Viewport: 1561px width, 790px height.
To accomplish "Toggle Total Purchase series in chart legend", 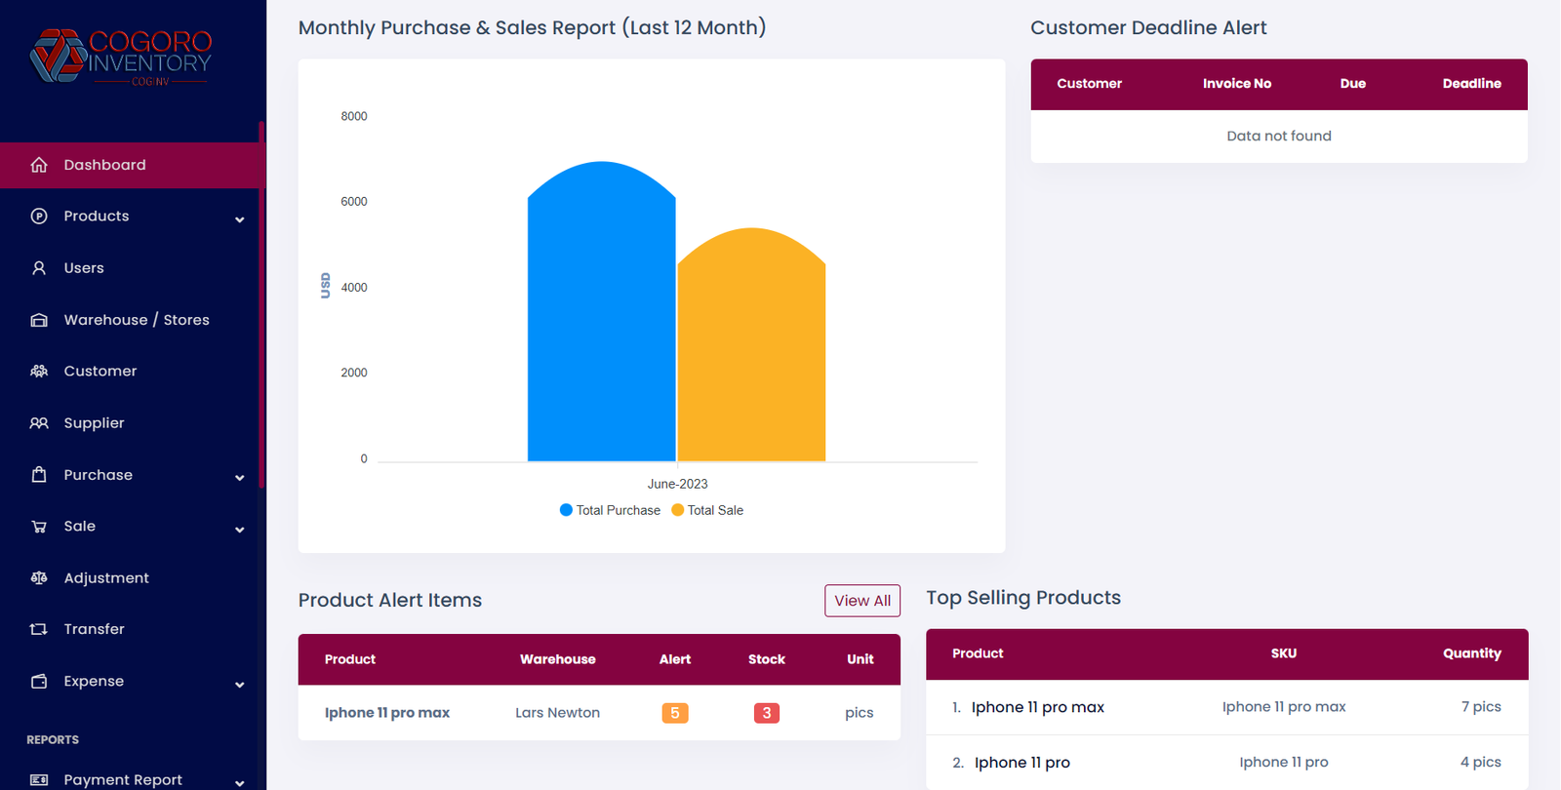I will tap(610, 510).
